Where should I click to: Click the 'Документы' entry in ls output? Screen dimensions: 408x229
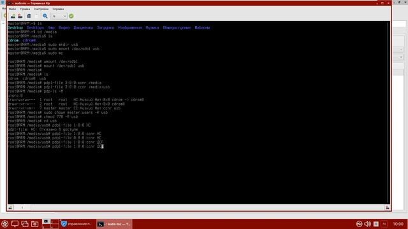click(83, 27)
